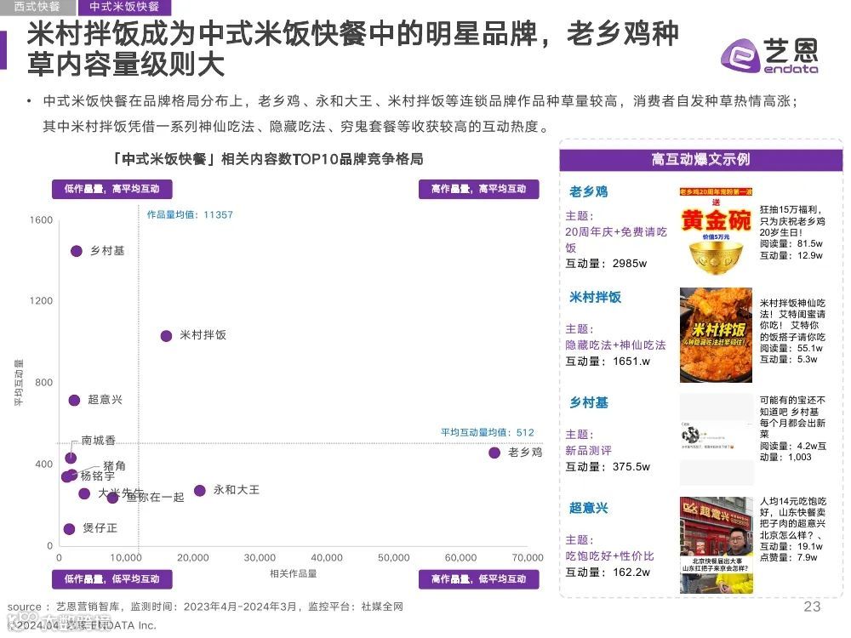The width and height of the screenshot is (851, 638).
Task: Switch to the 西式快餐 tab
Action: [x=37, y=7]
